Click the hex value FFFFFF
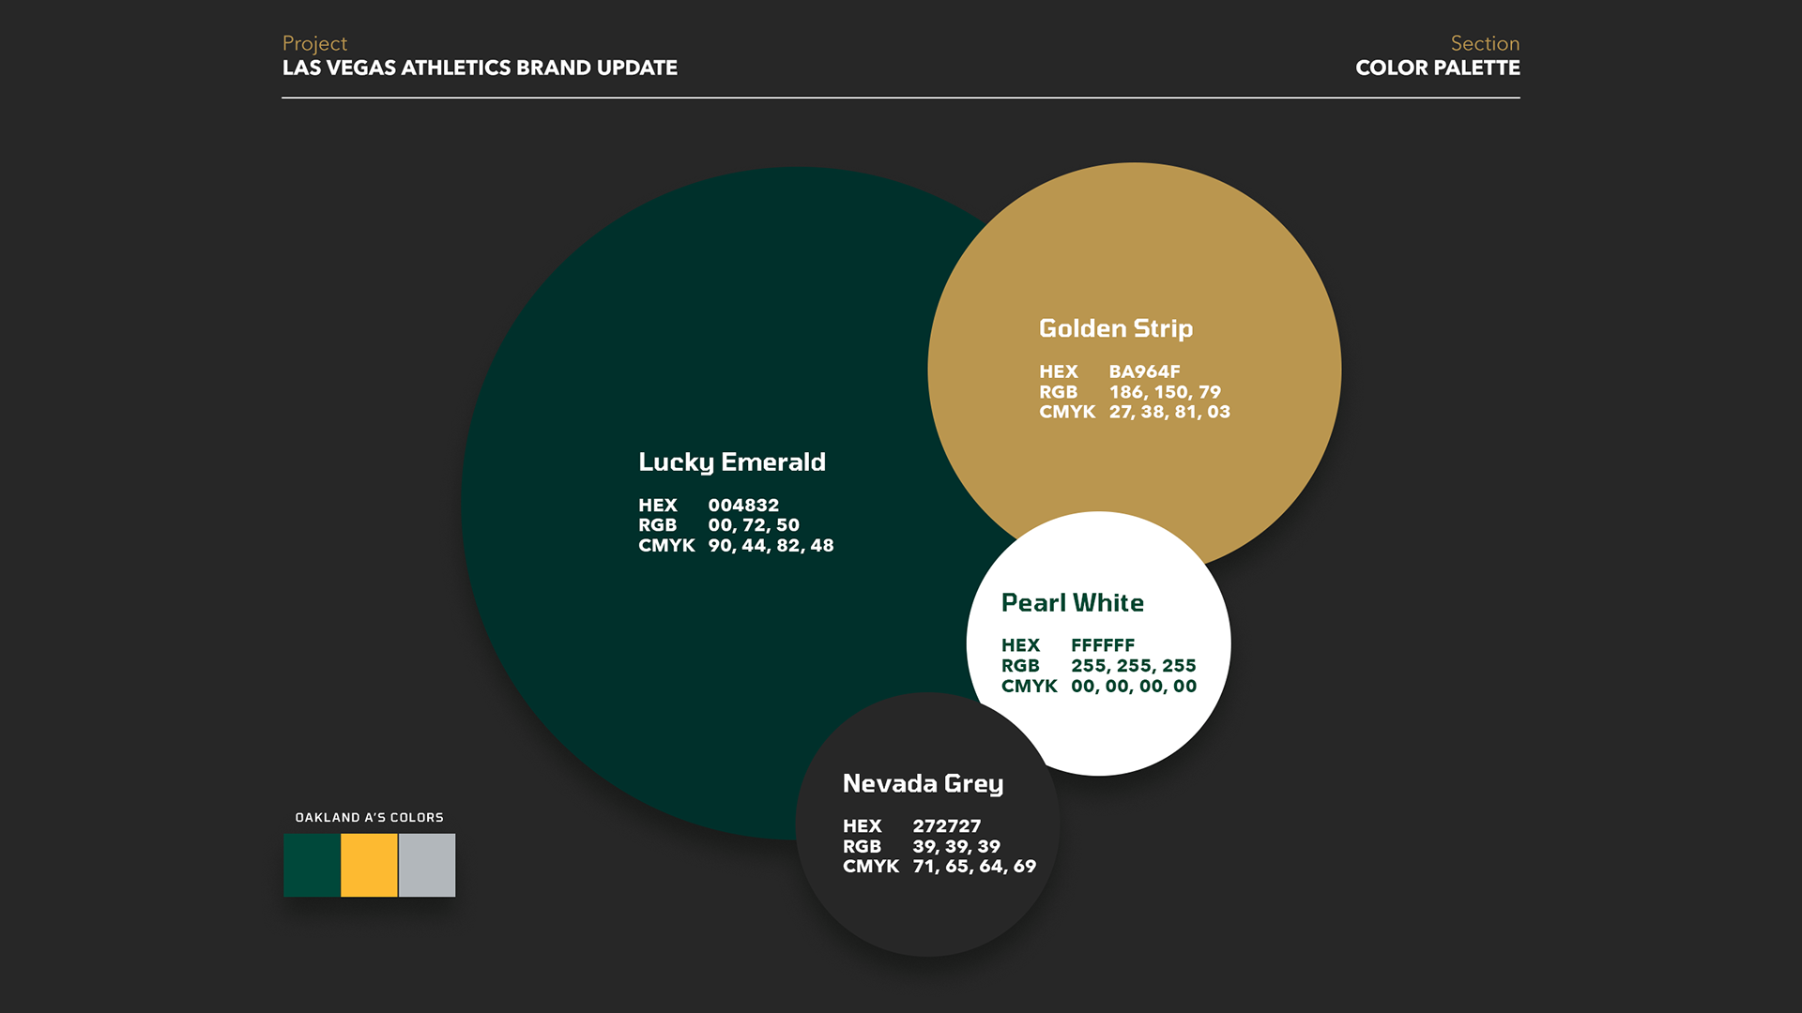The height and width of the screenshot is (1013, 1802). point(1103,645)
